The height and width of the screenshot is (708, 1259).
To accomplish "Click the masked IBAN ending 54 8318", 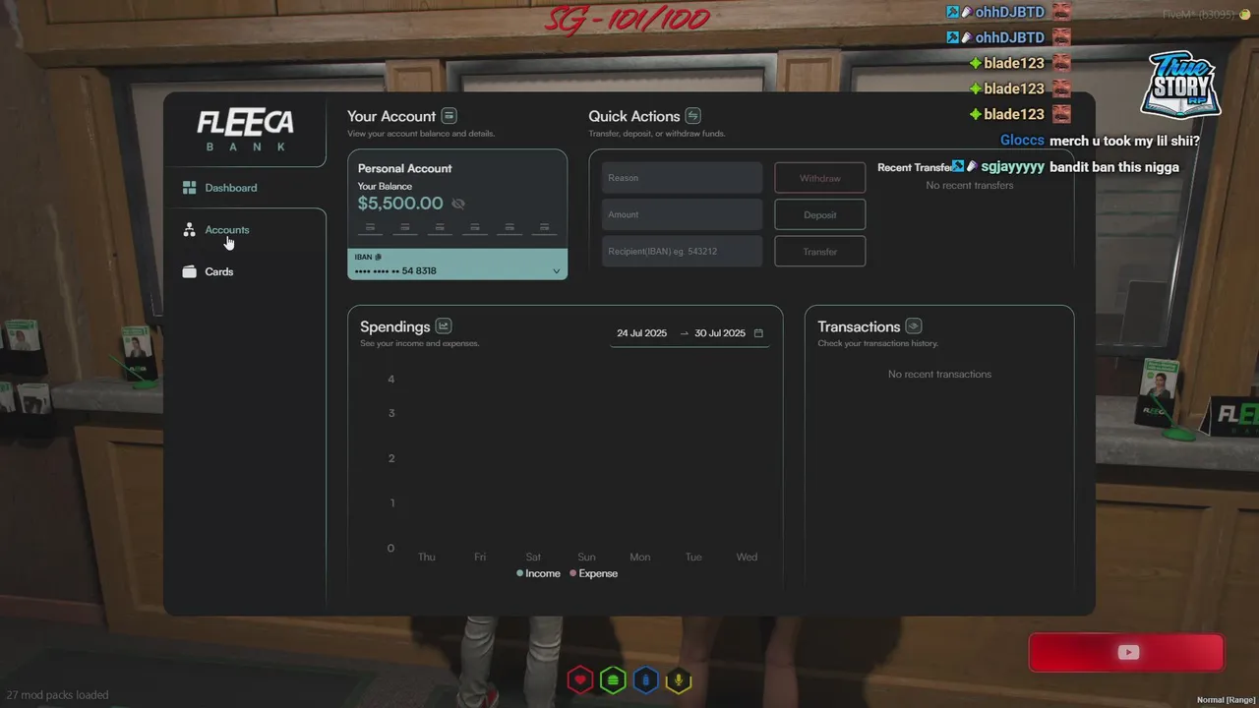I will (395, 270).
